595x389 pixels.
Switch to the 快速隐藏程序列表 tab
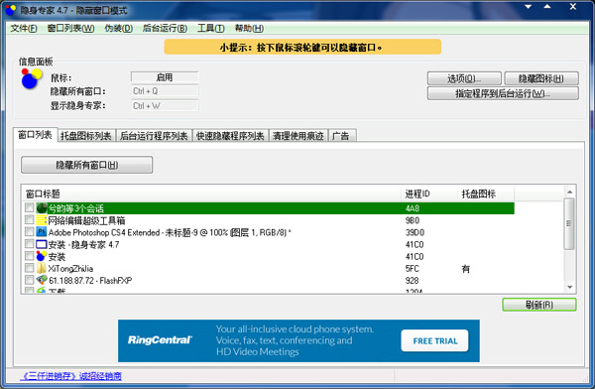coord(230,136)
